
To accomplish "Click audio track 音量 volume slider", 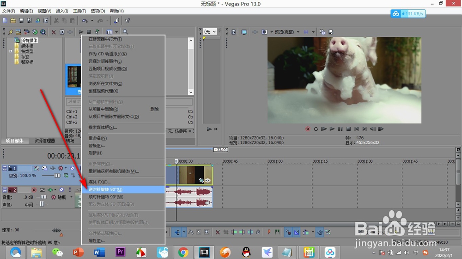I will coord(43,197).
